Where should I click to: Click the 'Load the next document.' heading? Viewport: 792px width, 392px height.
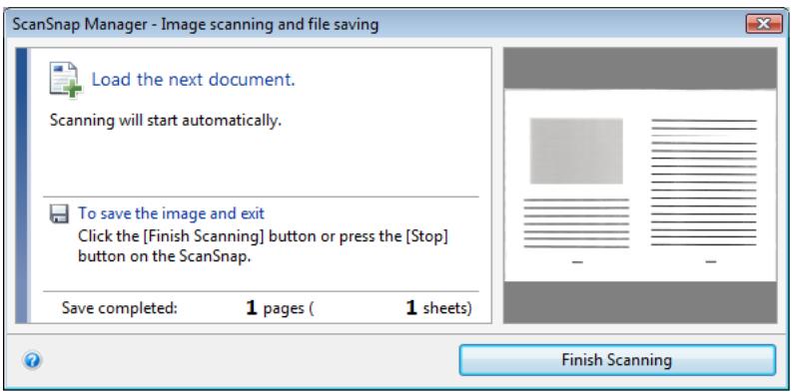point(193,80)
